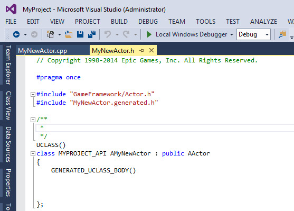Collapse the /** comment block outline toggle
Screen dimensions: 294x211
33,120
